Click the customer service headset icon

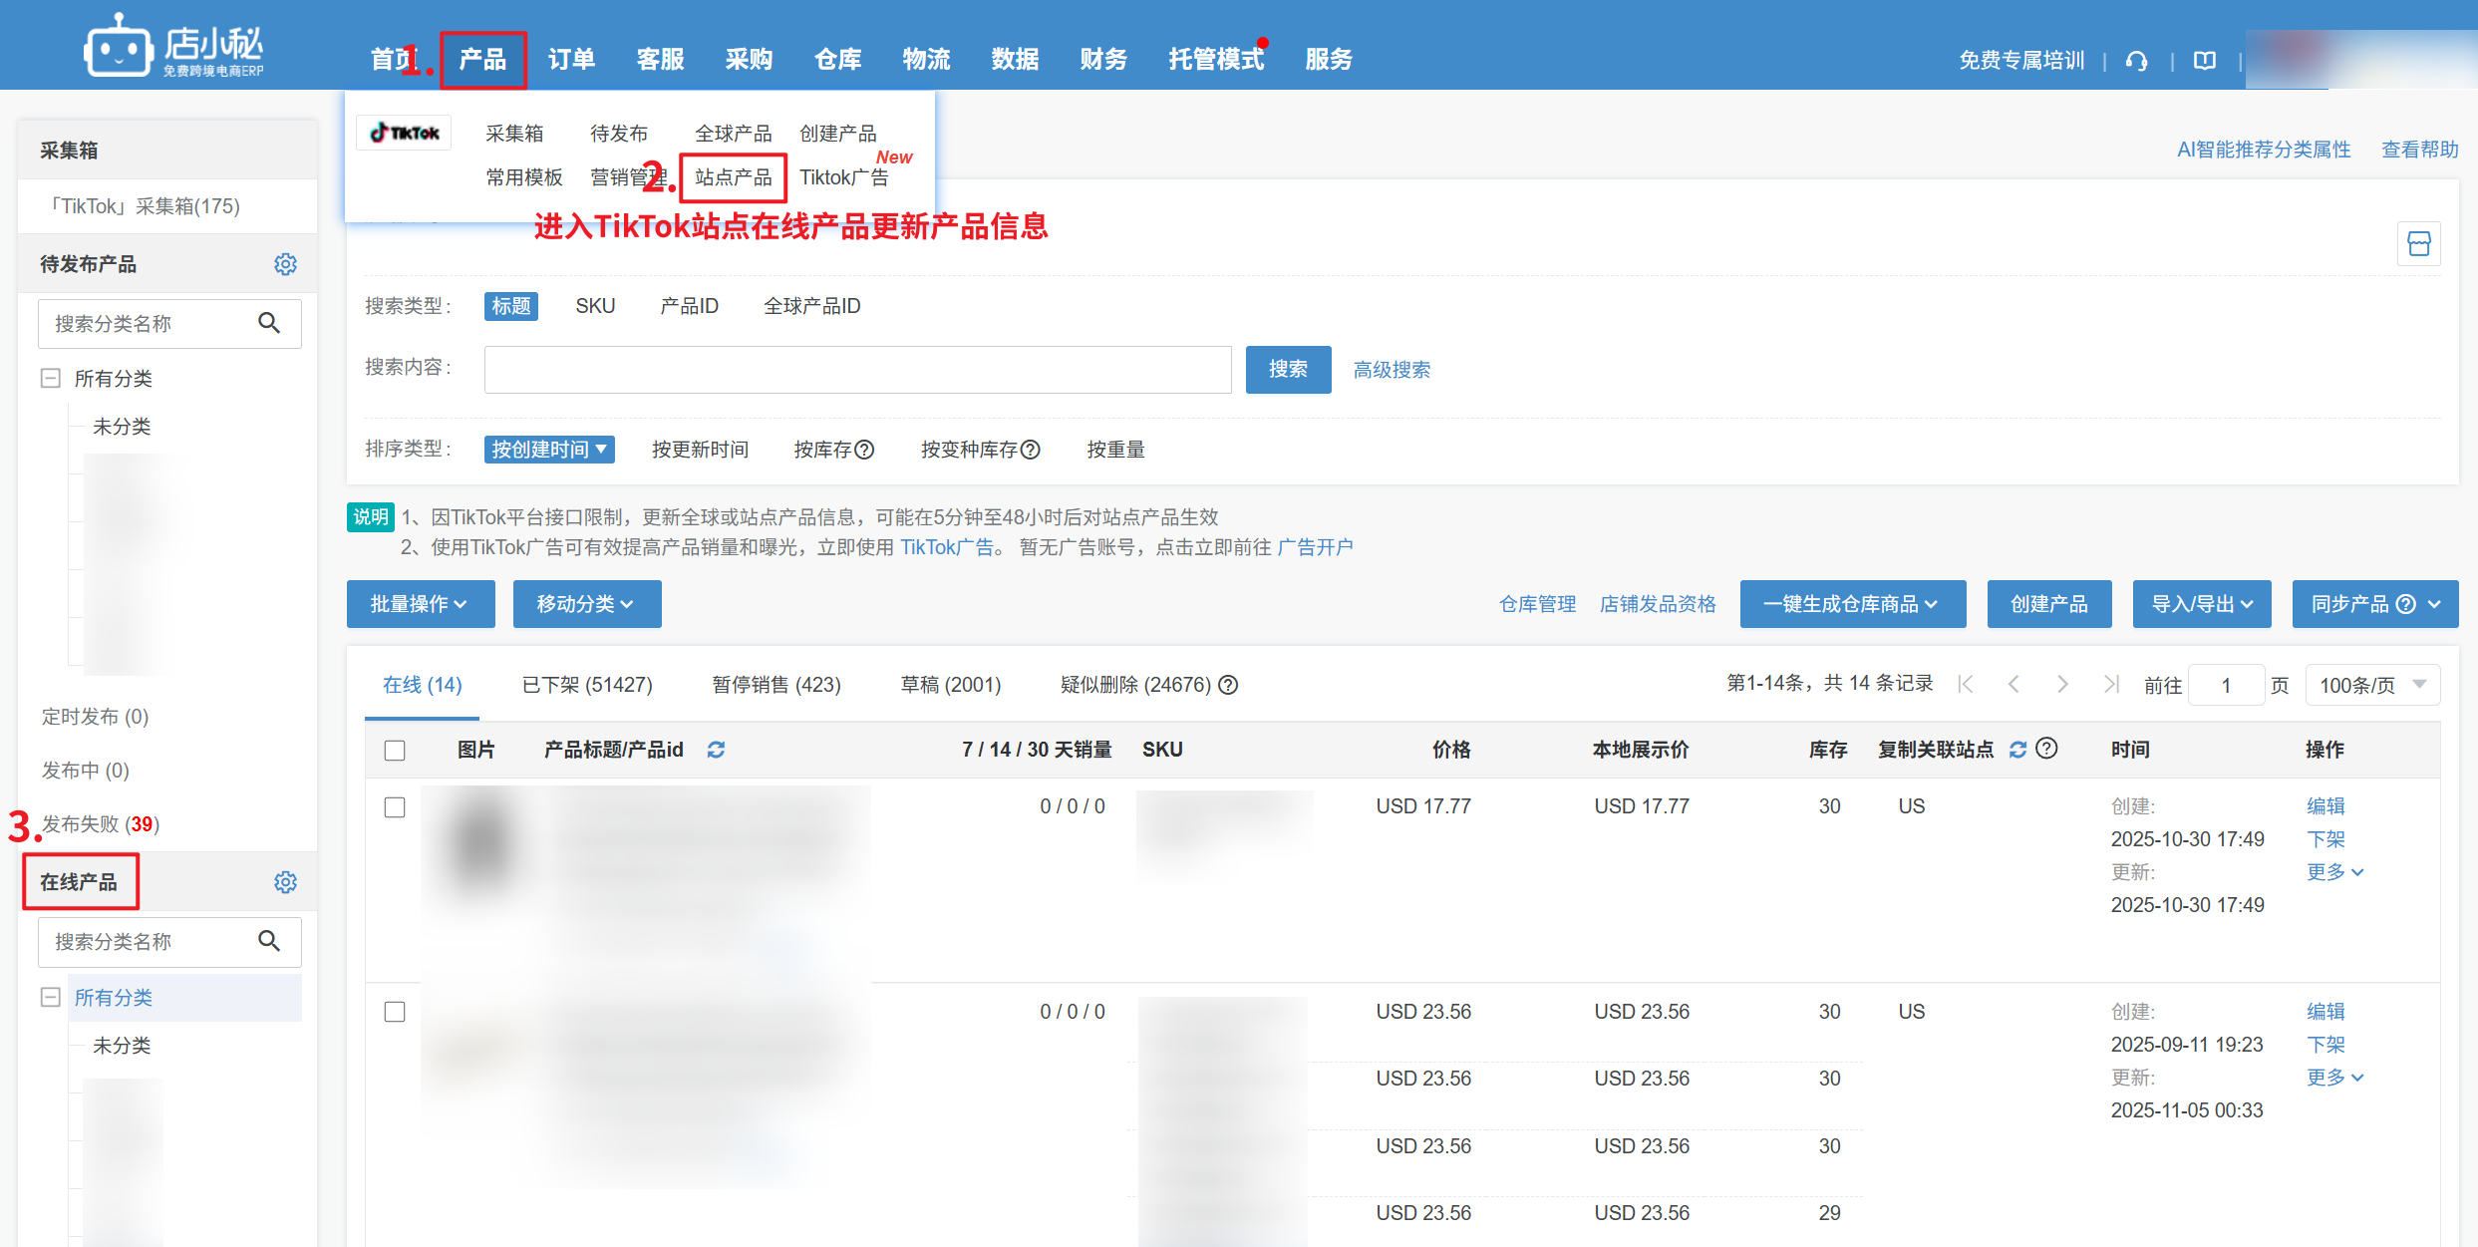tap(2136, 61)
